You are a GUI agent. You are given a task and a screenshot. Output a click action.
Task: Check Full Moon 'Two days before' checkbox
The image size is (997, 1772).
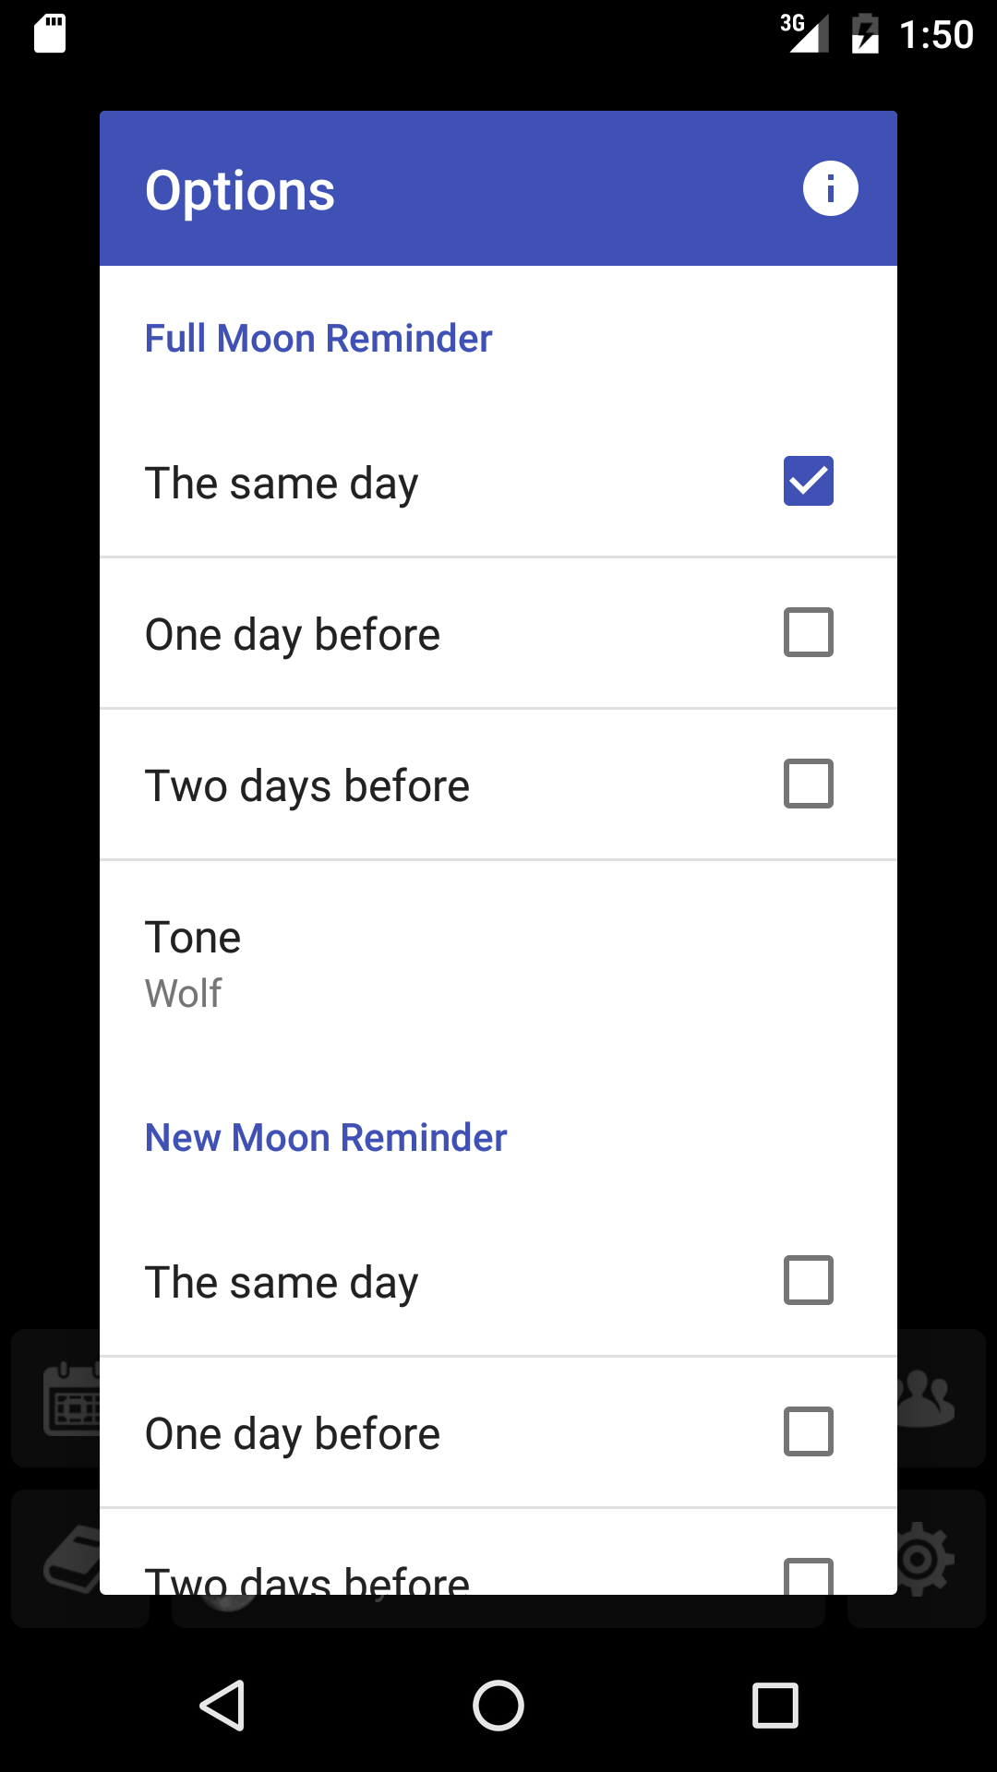(808, 784)
